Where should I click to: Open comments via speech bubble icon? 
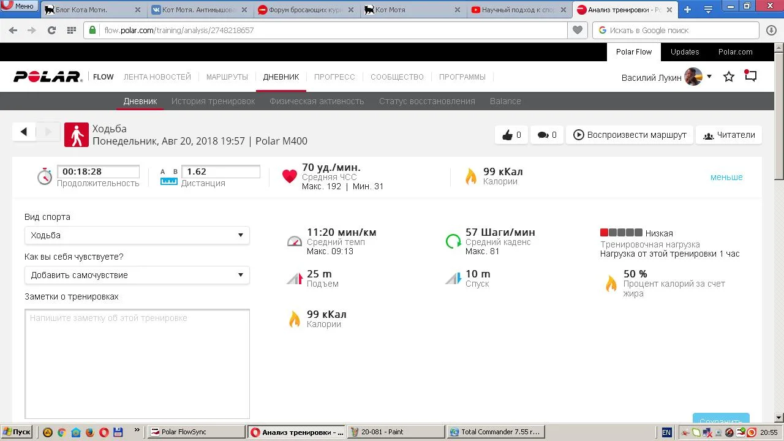[x=546, y=135]
